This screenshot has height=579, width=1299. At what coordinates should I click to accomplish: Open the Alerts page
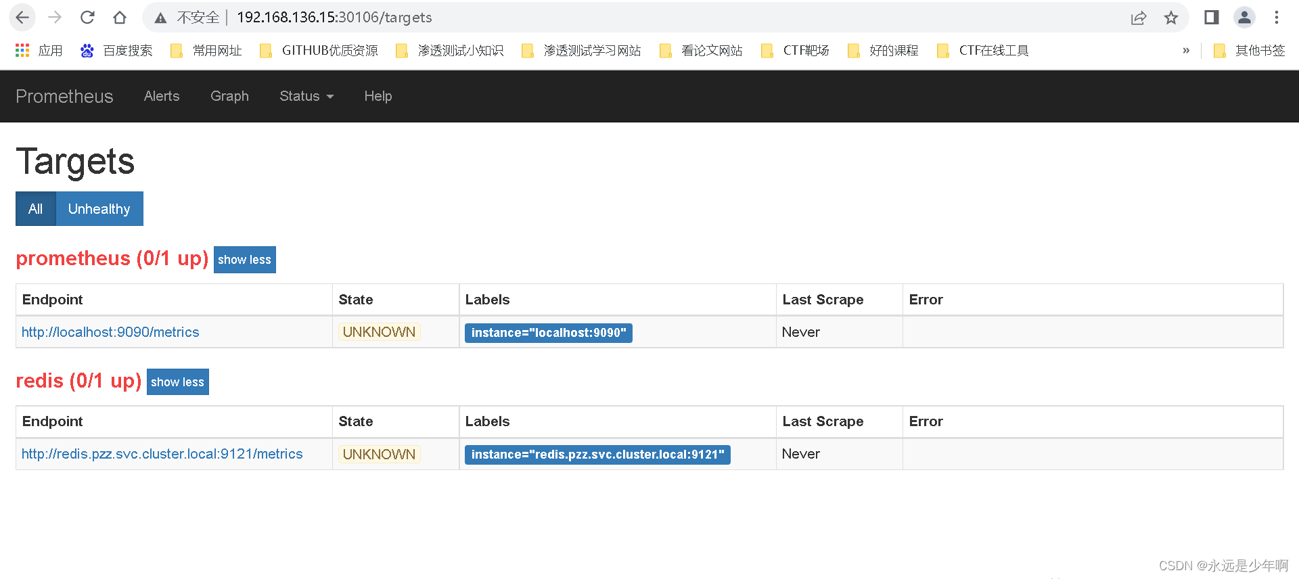162,96
